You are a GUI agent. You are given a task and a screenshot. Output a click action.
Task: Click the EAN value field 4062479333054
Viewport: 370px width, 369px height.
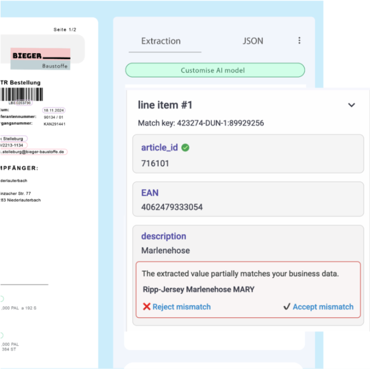(172, 207)
